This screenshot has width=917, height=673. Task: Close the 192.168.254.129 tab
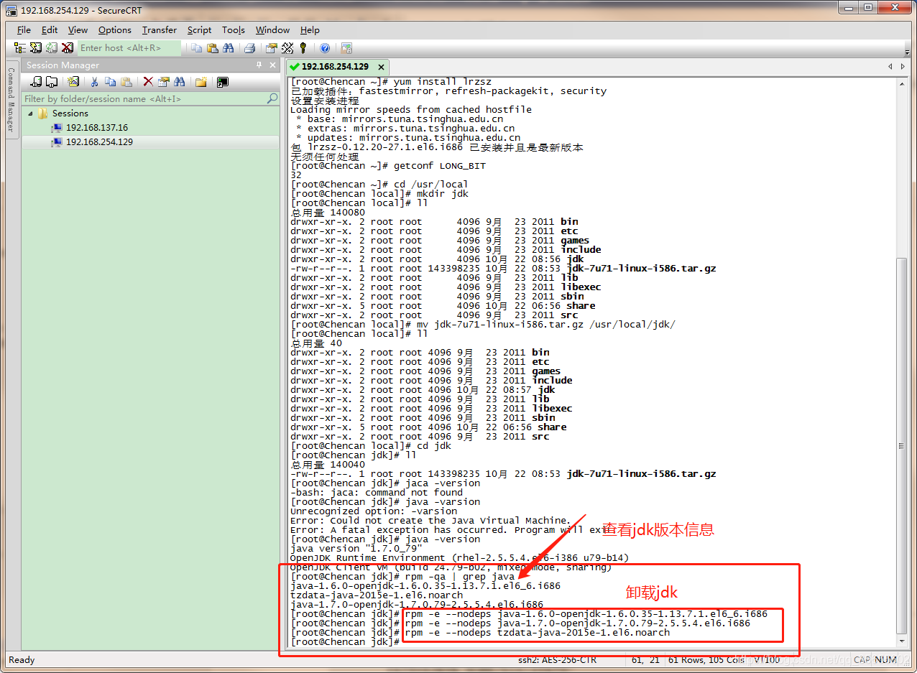pyautogui.click(x=381, y=67)
